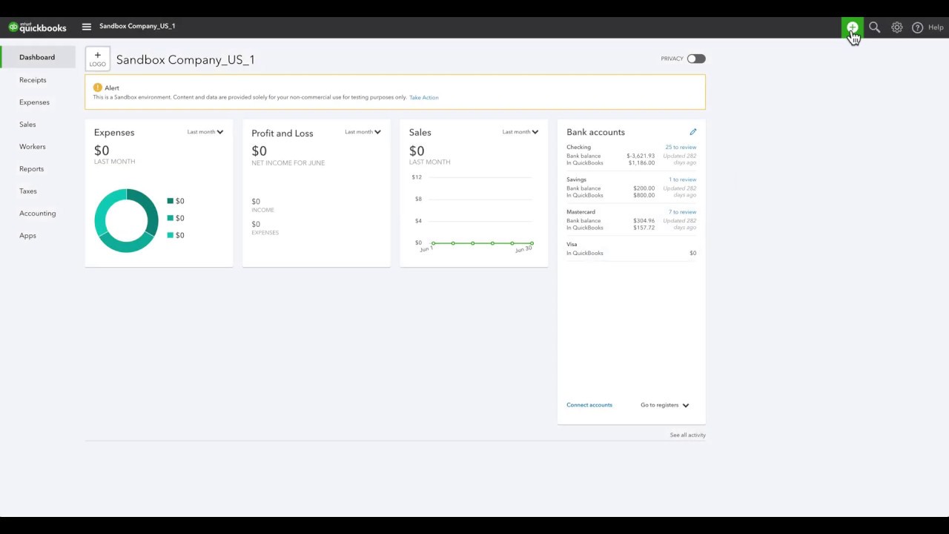Click the light teal legend swatch
This screenshot has width=949, height=534.
171,235
